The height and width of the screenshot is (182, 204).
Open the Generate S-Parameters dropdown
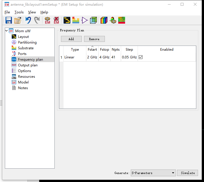tap(153, 173)
